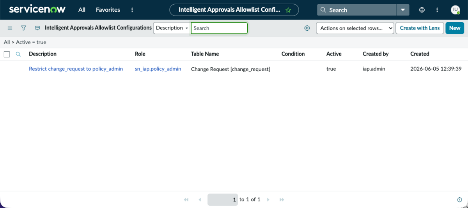Click the page number input field
This screenshot has width=468, height=208.
[223, 199]
